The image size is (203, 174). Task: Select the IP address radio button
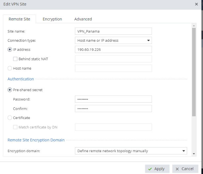tap(10, 50)
